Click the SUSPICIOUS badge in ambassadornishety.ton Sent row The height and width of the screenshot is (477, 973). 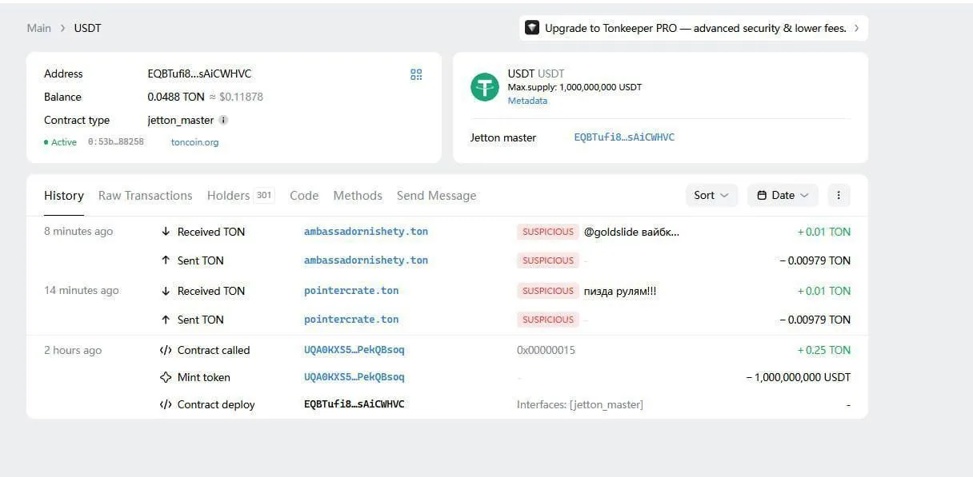[x=548, y=260]
